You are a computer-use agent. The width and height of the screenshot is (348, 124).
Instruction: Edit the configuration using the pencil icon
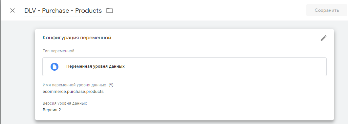(x=324, y=38)
